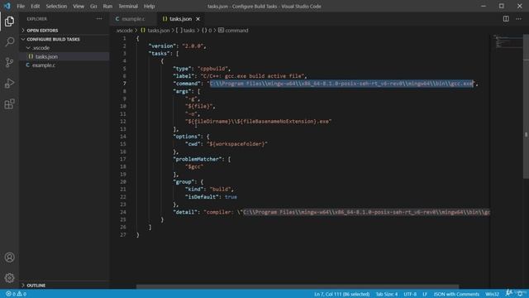Click the 0 index breadcrumb item
Viewport: 529px width, 298px height.
click(207, 31)
